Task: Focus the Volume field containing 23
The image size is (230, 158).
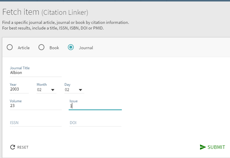Action: pos(35,106)
